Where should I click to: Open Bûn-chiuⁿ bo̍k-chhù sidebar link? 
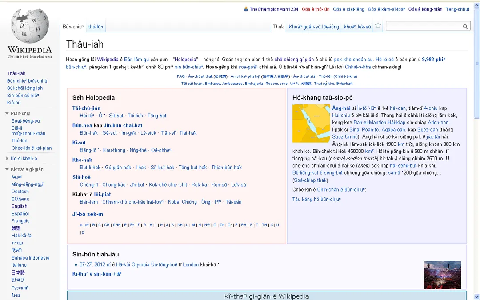(x=27, y=81)
